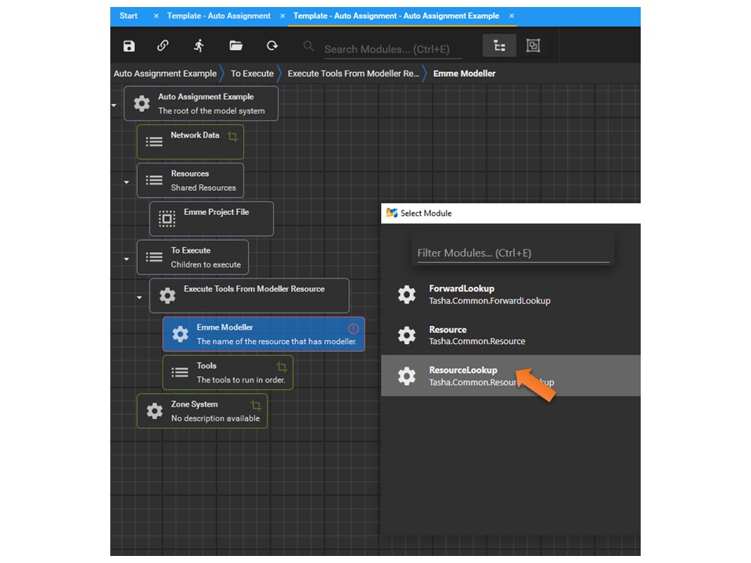751x563 pixels.
Task: Open a file using the folder toolbar icon
Action: click(x=235, y=46)
